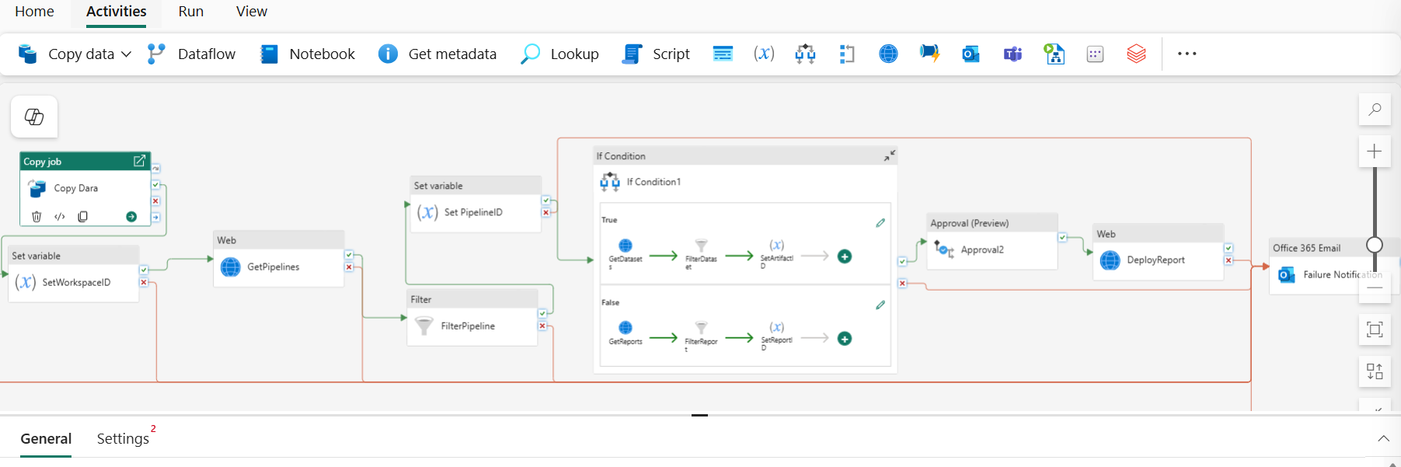
Task: Click GetPipelines on-success checkmark connector
Action: (349, 255)
